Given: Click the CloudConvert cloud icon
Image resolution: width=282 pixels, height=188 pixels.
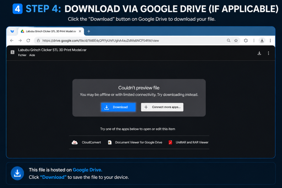Looking at the screenshot, I should (75, 143).
